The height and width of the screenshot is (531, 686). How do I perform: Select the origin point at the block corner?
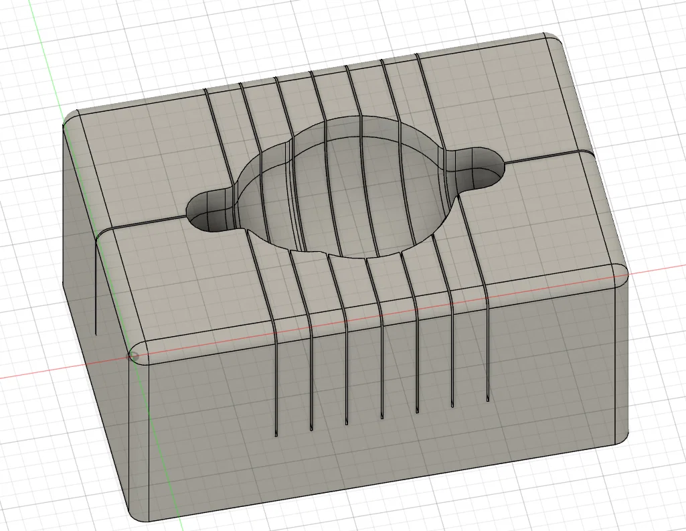[x=133, y=356]
